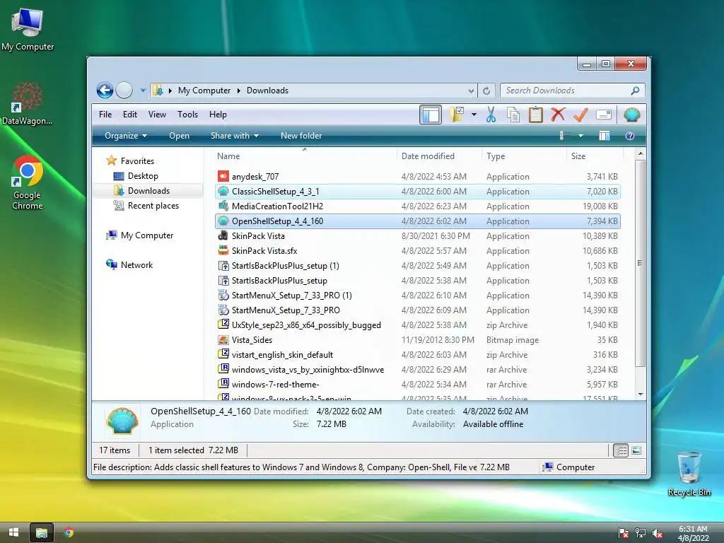The width and height of the screenshot is (724, 543).
Task: Open the blue help question mark
Action: (630, 136)
